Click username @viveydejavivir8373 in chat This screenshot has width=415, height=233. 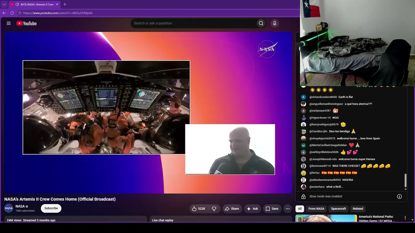pyautogui.click(x=322, y=139)
